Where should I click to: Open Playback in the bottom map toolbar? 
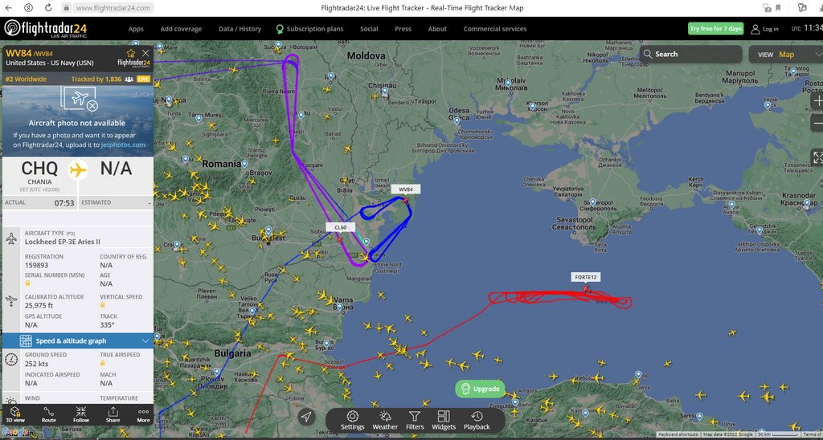click(477, 420)
